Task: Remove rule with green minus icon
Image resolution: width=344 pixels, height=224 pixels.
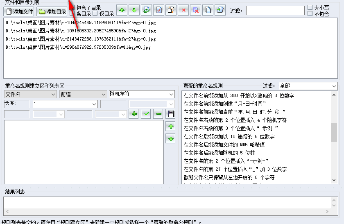Action: (158, 114)
